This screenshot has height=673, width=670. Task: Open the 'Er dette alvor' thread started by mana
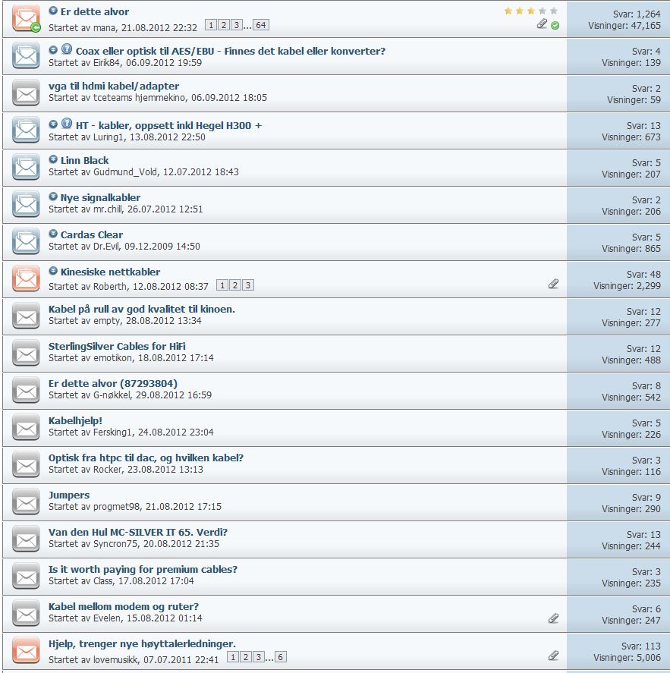point(94,11)
